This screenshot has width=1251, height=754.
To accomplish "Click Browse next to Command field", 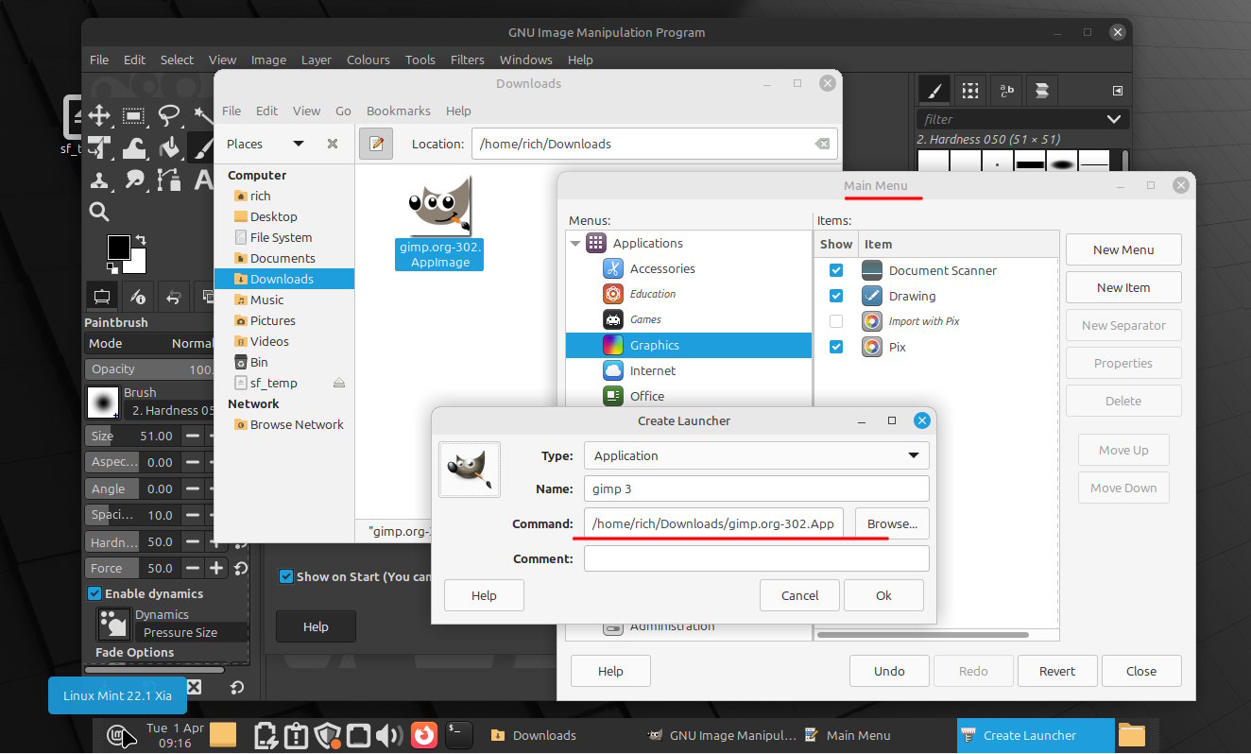I will (892, 523).
